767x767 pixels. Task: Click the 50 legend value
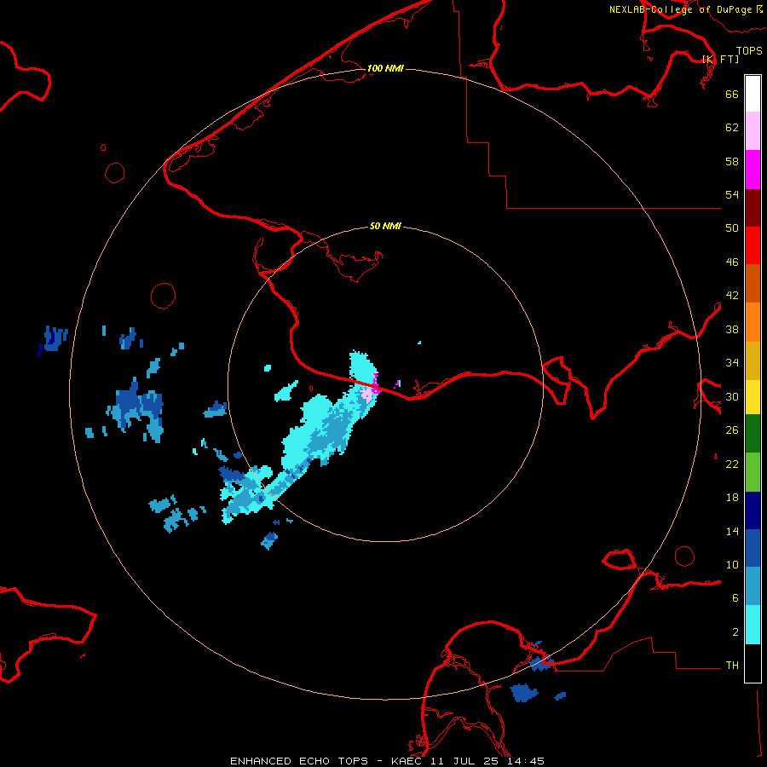pos(732,228)
